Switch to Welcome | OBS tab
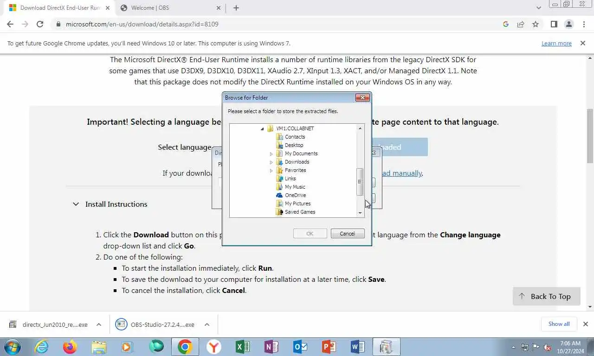The height and width of the screenshot is (356, 594). tap(170, 8)
